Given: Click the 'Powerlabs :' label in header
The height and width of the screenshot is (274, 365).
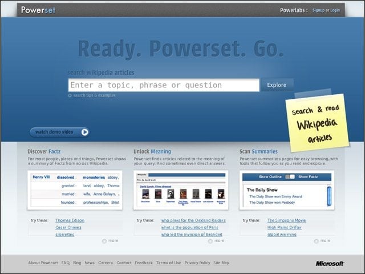Looking at the screenshot, I should 294,10.
